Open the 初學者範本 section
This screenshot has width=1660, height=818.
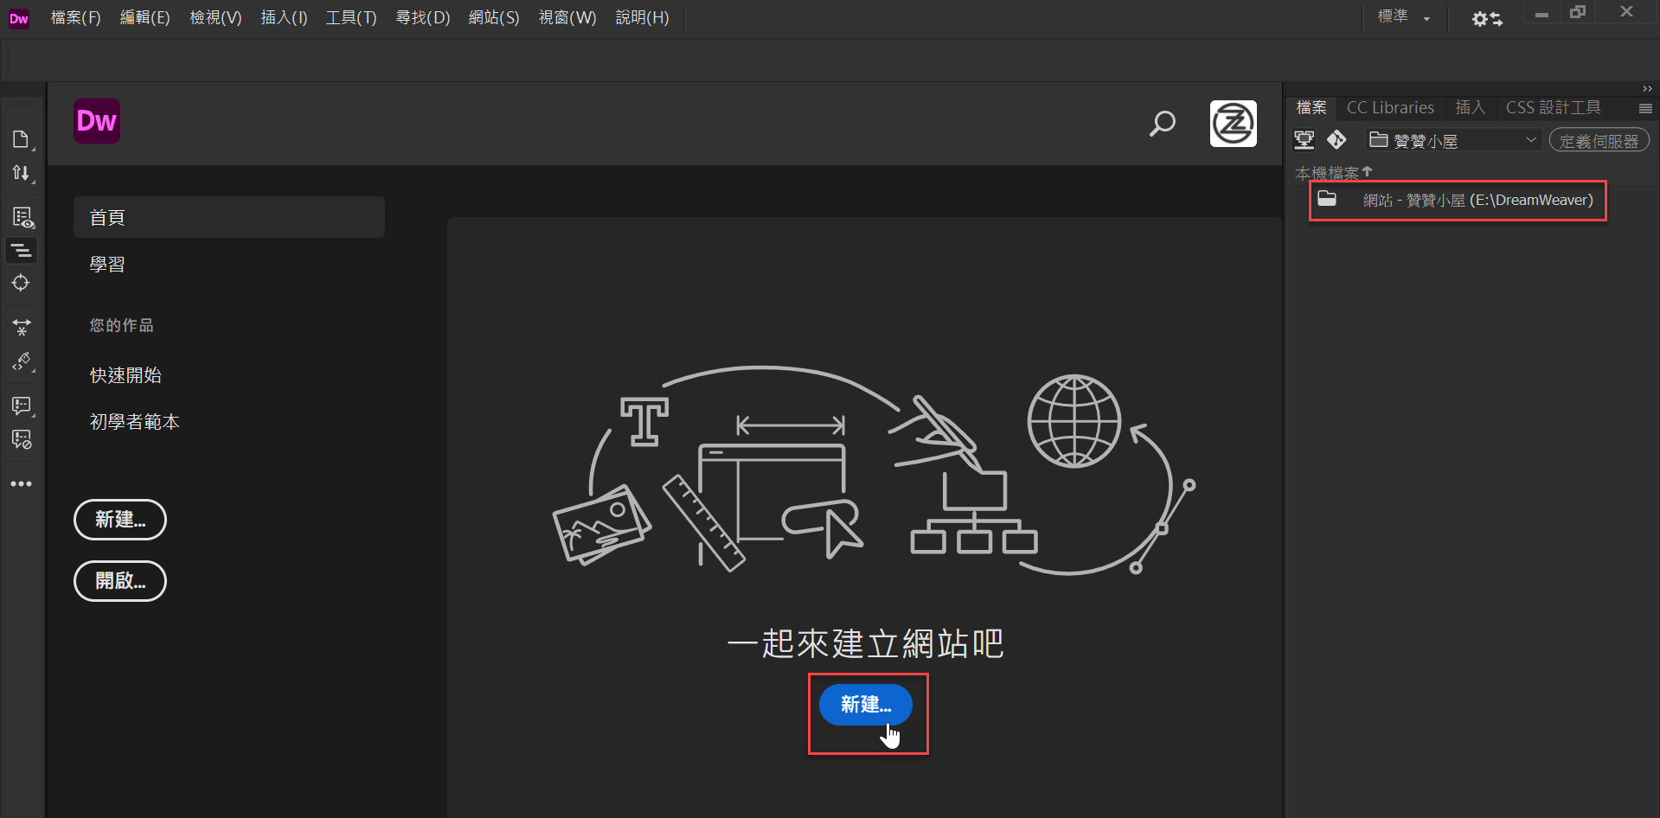tap(134, 422)
